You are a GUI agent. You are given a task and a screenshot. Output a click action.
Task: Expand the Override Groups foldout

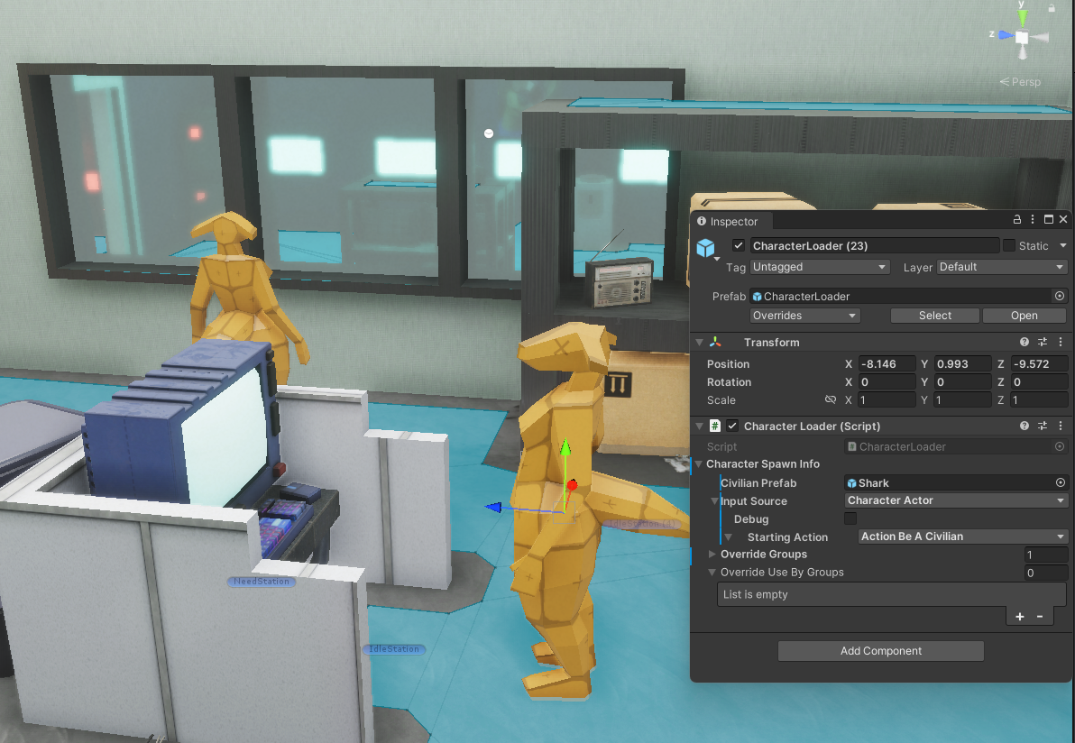712,555
